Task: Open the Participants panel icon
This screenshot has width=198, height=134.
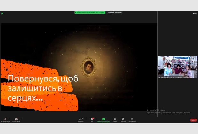Action: [x=80, y=119]
